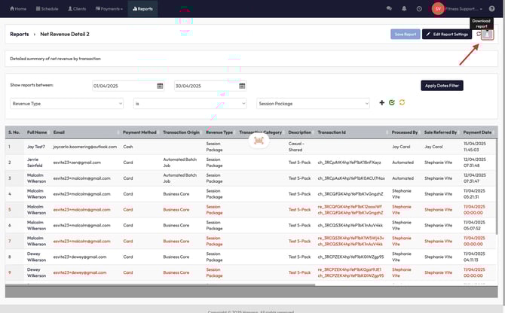Add a new filter with plus icon

(x=381, y=102)
